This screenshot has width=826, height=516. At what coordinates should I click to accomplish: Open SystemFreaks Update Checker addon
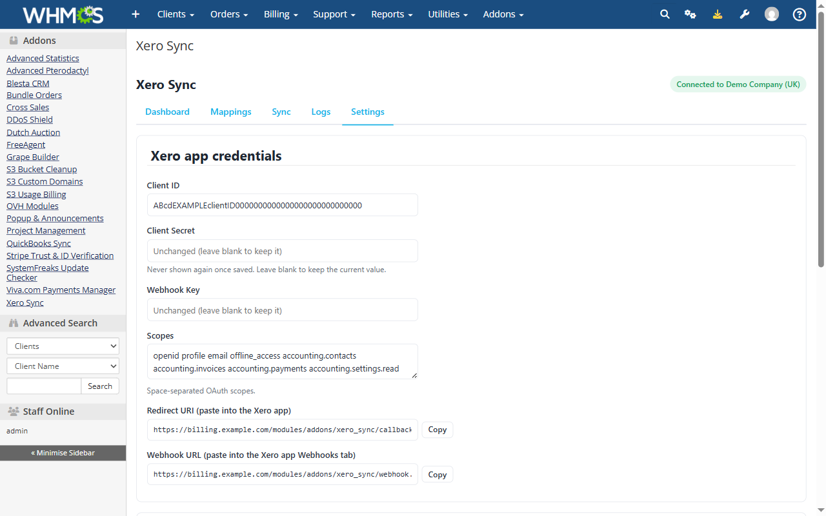click(48, 273)
